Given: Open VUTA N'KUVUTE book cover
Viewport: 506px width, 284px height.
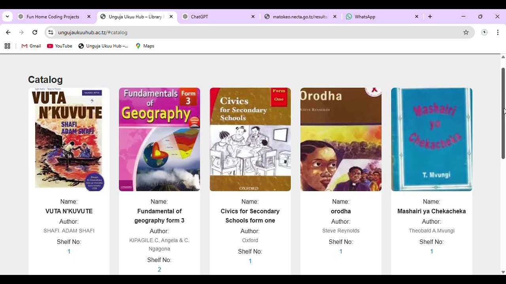Looking at the screenshot, I should click(x=69, y=140).
